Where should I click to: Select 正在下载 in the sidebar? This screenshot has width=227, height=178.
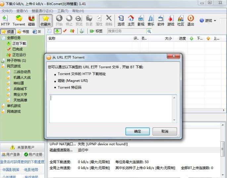pos(19,44)
